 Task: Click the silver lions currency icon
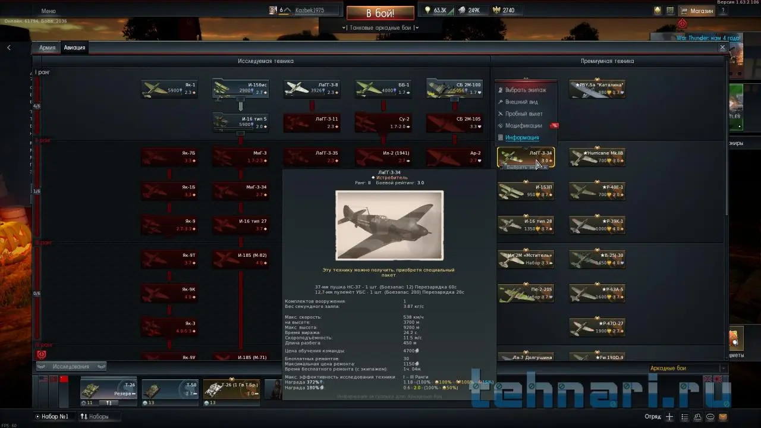[462, 10]
